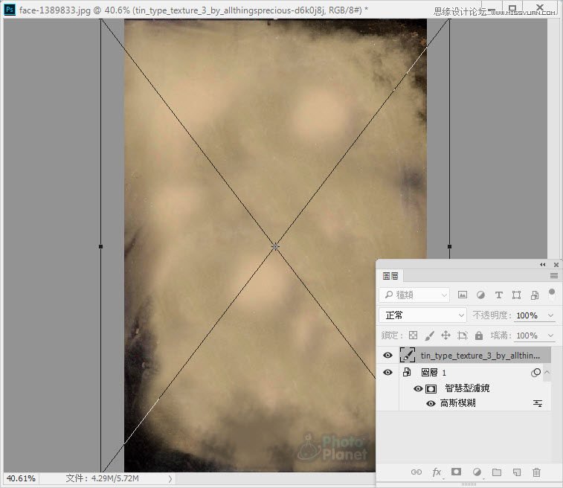
Task: Filter layers by smart object icon
Action: click(535, 295)
